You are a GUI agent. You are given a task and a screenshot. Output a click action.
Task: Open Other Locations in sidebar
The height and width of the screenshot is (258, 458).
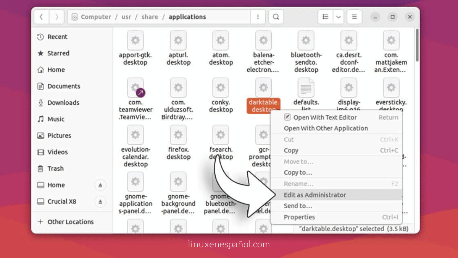pos(70,222)
